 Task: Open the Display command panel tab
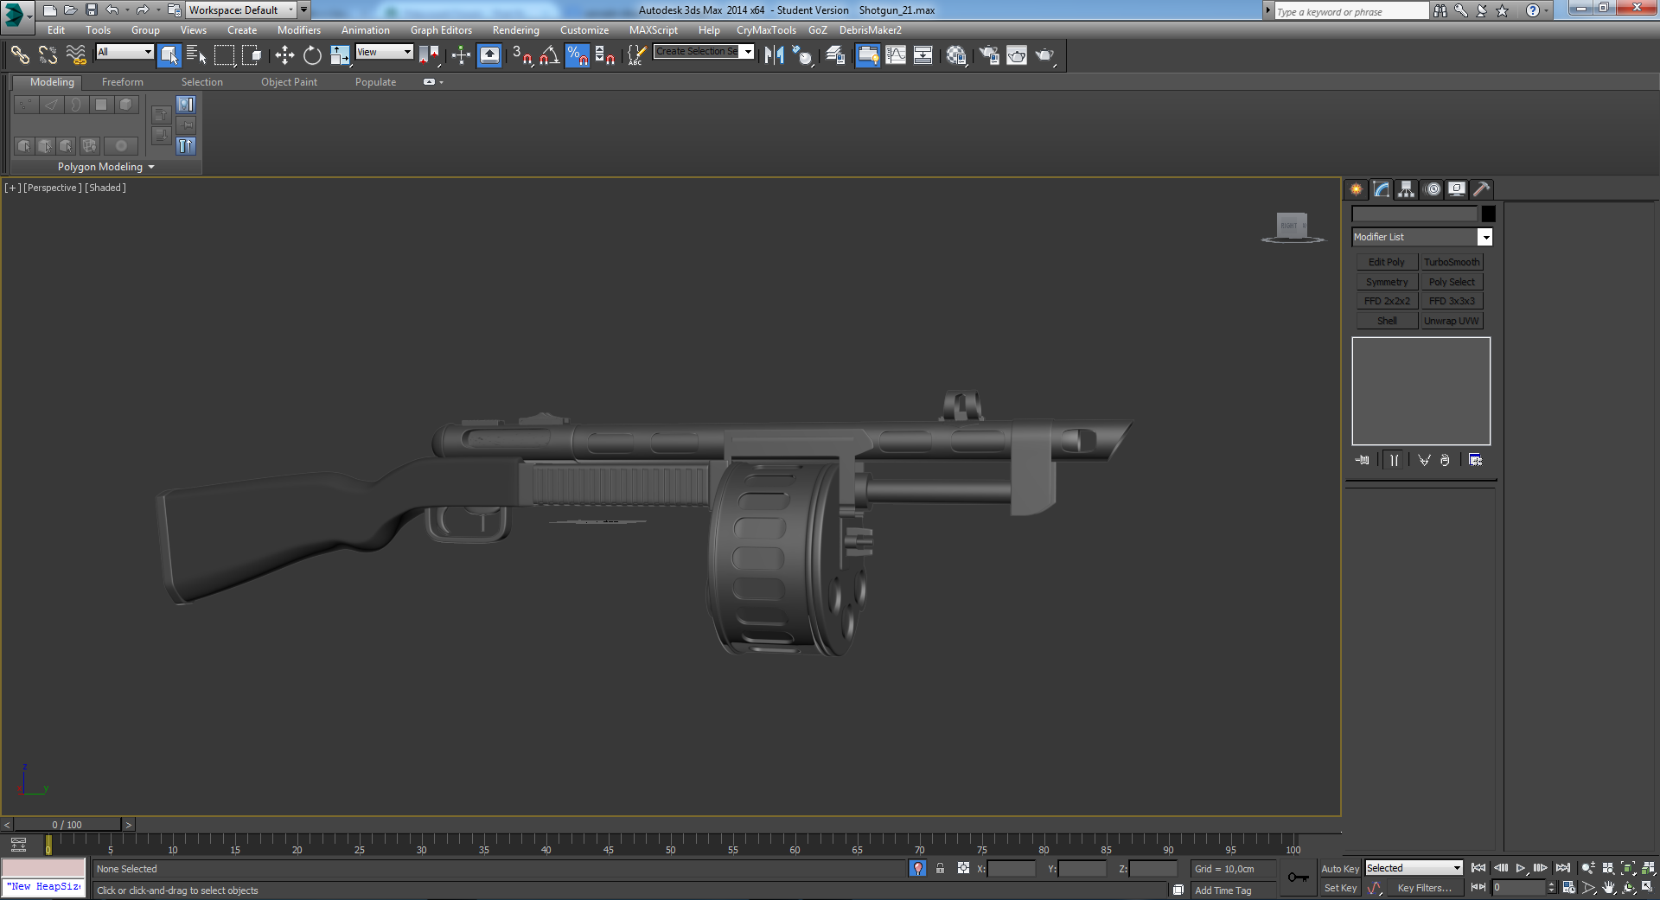point(1457,189)
